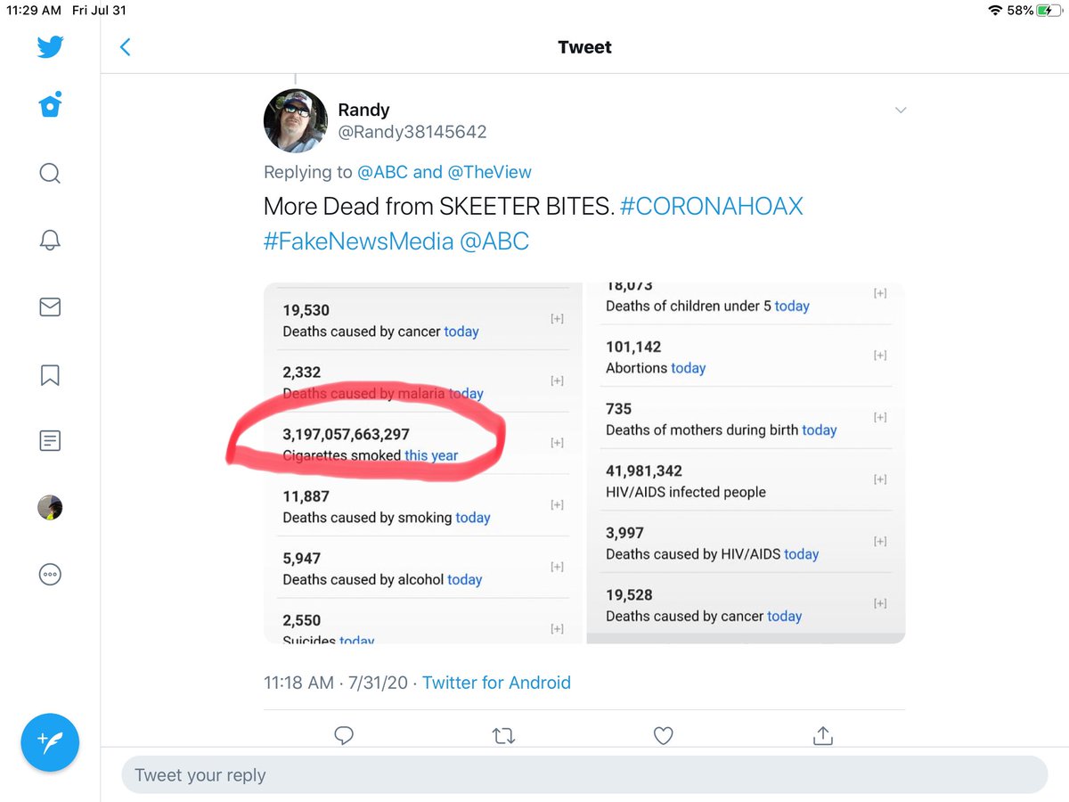Share the tweet via share icon
1069x802 pixels.
point(823,735)
